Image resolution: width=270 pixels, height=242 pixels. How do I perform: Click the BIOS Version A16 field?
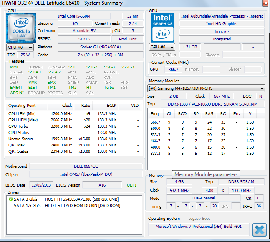tap(102, 185)
